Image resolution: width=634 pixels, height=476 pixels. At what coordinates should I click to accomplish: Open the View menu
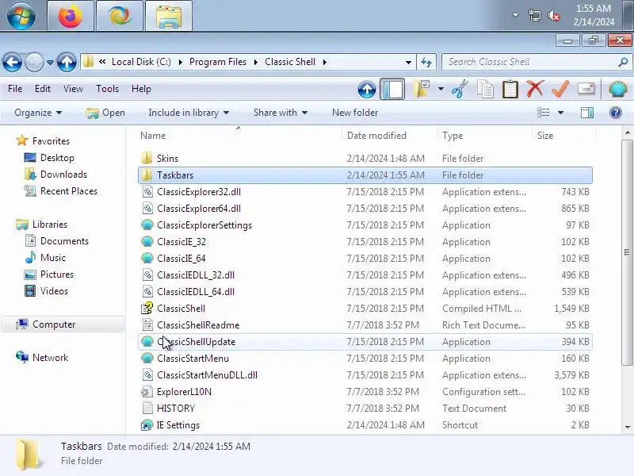click(x=73, y=89)
